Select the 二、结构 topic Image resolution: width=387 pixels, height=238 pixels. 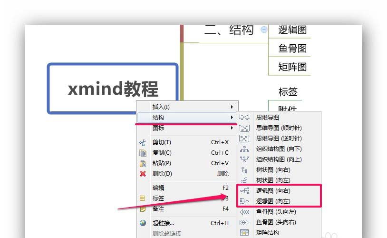pos(229,30)
